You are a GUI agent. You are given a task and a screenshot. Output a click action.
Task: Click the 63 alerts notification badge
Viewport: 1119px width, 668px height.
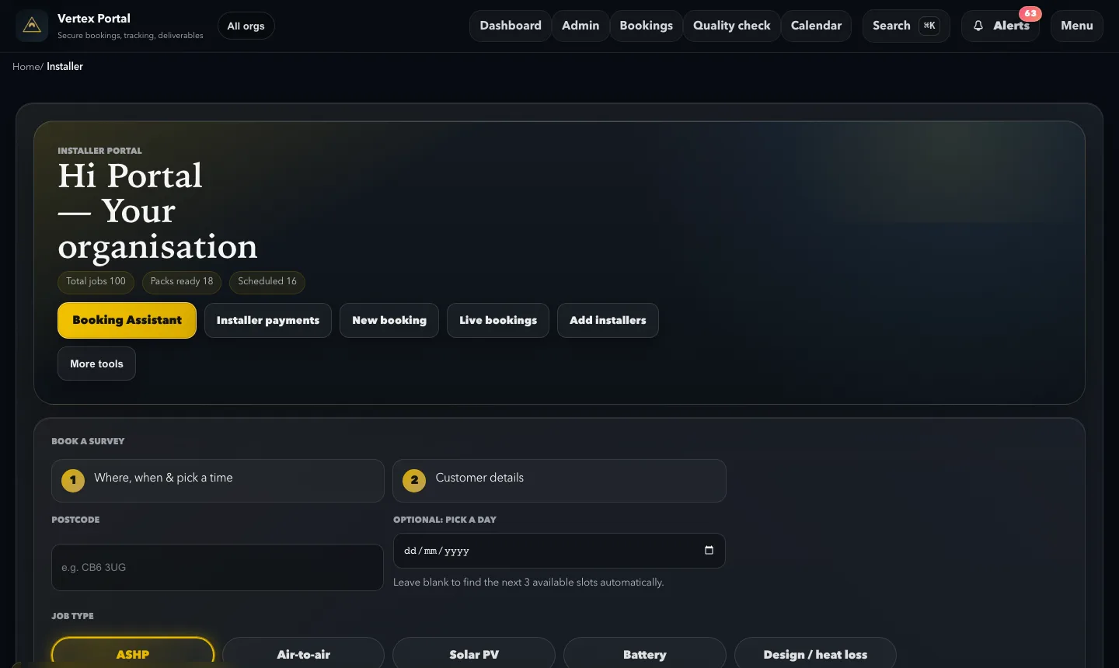click(x=1030, y=13)
